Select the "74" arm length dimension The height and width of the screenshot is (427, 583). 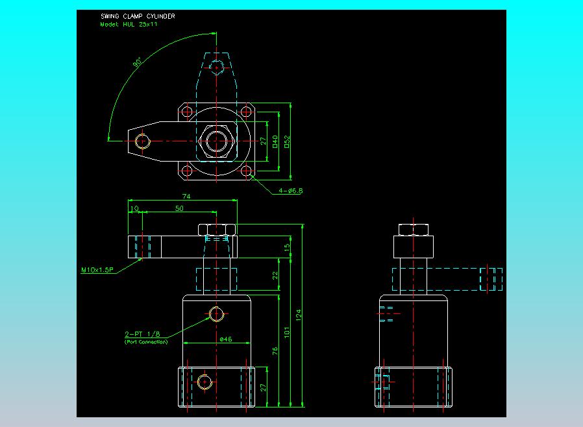click(x=186, y=196)
